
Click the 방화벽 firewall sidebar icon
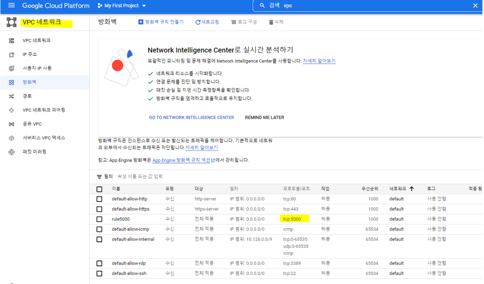12,82
